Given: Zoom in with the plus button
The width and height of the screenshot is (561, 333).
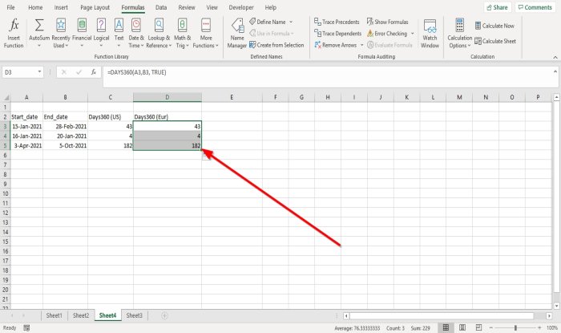Looking at the screenshot, I should point(539,327).
